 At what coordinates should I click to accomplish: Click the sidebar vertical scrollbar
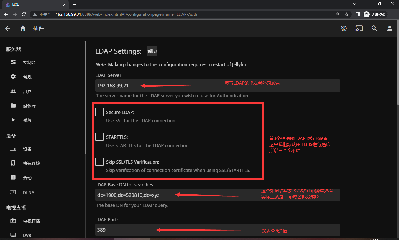(85, 97)
